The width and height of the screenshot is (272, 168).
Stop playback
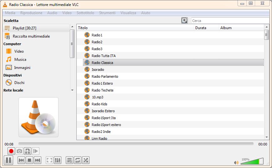pos(29,160)
